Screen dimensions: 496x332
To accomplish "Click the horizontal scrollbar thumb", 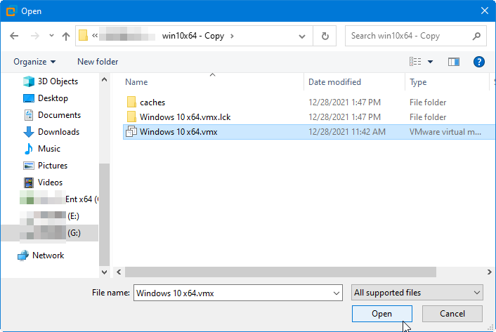I will [x=280, y=272].
